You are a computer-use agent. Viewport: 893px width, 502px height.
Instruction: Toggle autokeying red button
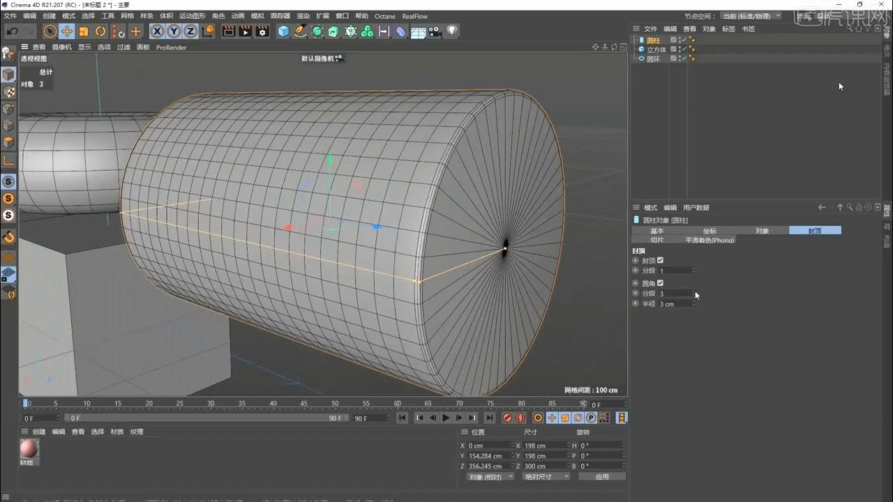(520, 418)
